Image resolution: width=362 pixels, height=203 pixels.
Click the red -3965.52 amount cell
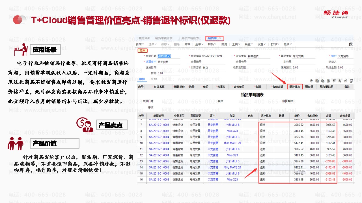(x=330, y=174)
